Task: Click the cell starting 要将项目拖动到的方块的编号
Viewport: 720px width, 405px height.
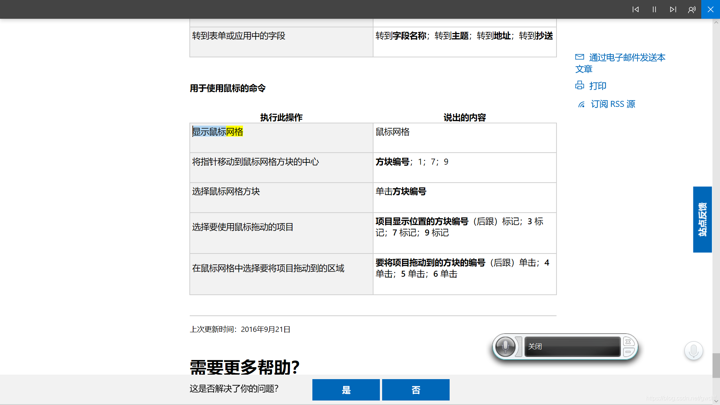Action: [465, 274]
